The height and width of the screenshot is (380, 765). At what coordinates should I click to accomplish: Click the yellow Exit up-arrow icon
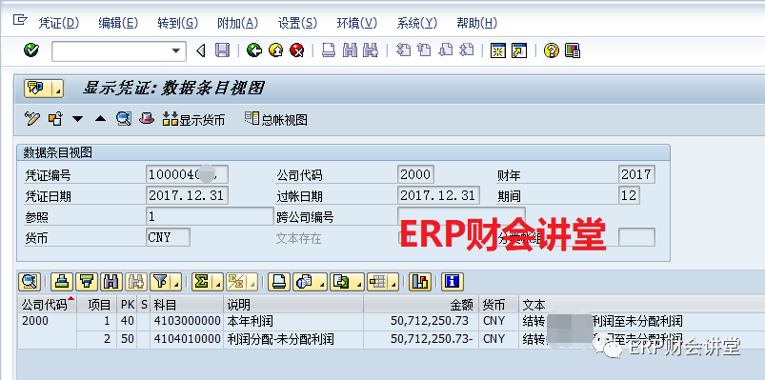(275, 50)
